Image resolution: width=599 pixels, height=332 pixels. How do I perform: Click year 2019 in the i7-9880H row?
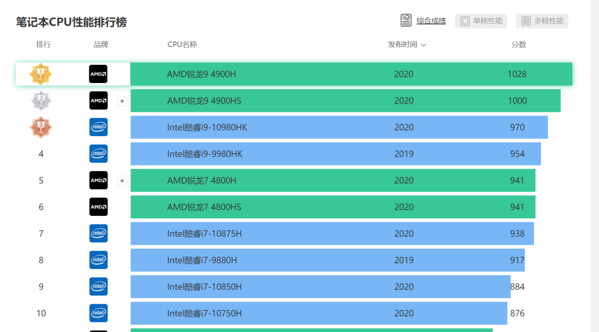pyautogui.click(x=404, y=260)
